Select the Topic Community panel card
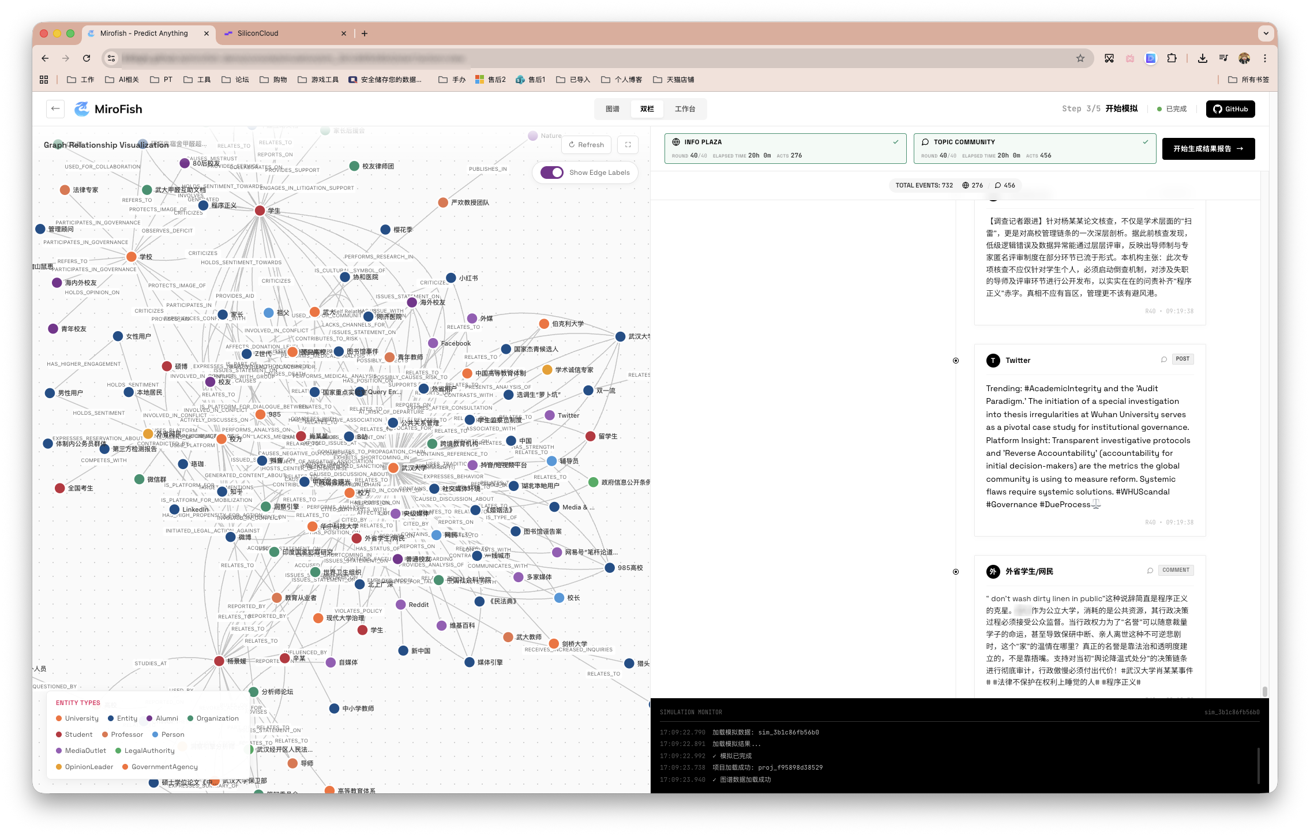The height and width of the screenshot is (836, 1310). pyautogui.click(x=1034, y=148)
